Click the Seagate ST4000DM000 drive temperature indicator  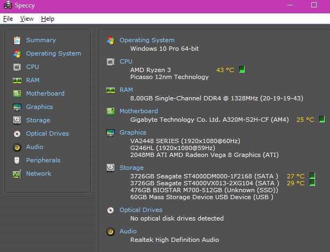coord(312,176)
